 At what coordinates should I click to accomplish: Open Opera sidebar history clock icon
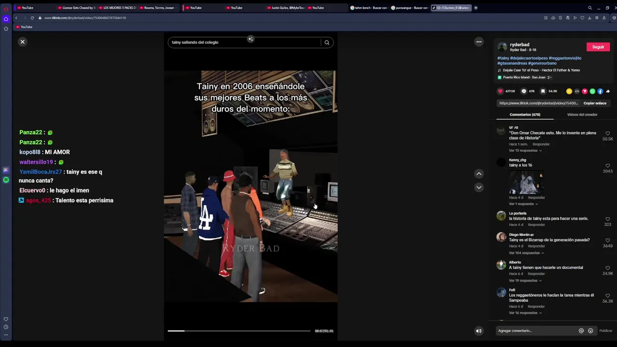pos(6,327)
